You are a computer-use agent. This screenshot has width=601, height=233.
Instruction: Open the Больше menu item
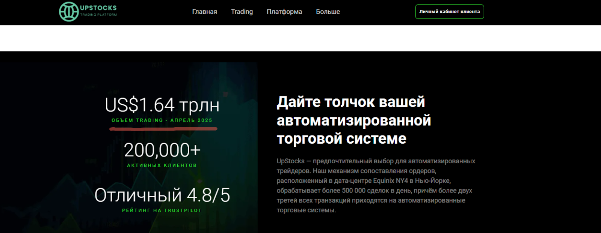pos(328,12)
